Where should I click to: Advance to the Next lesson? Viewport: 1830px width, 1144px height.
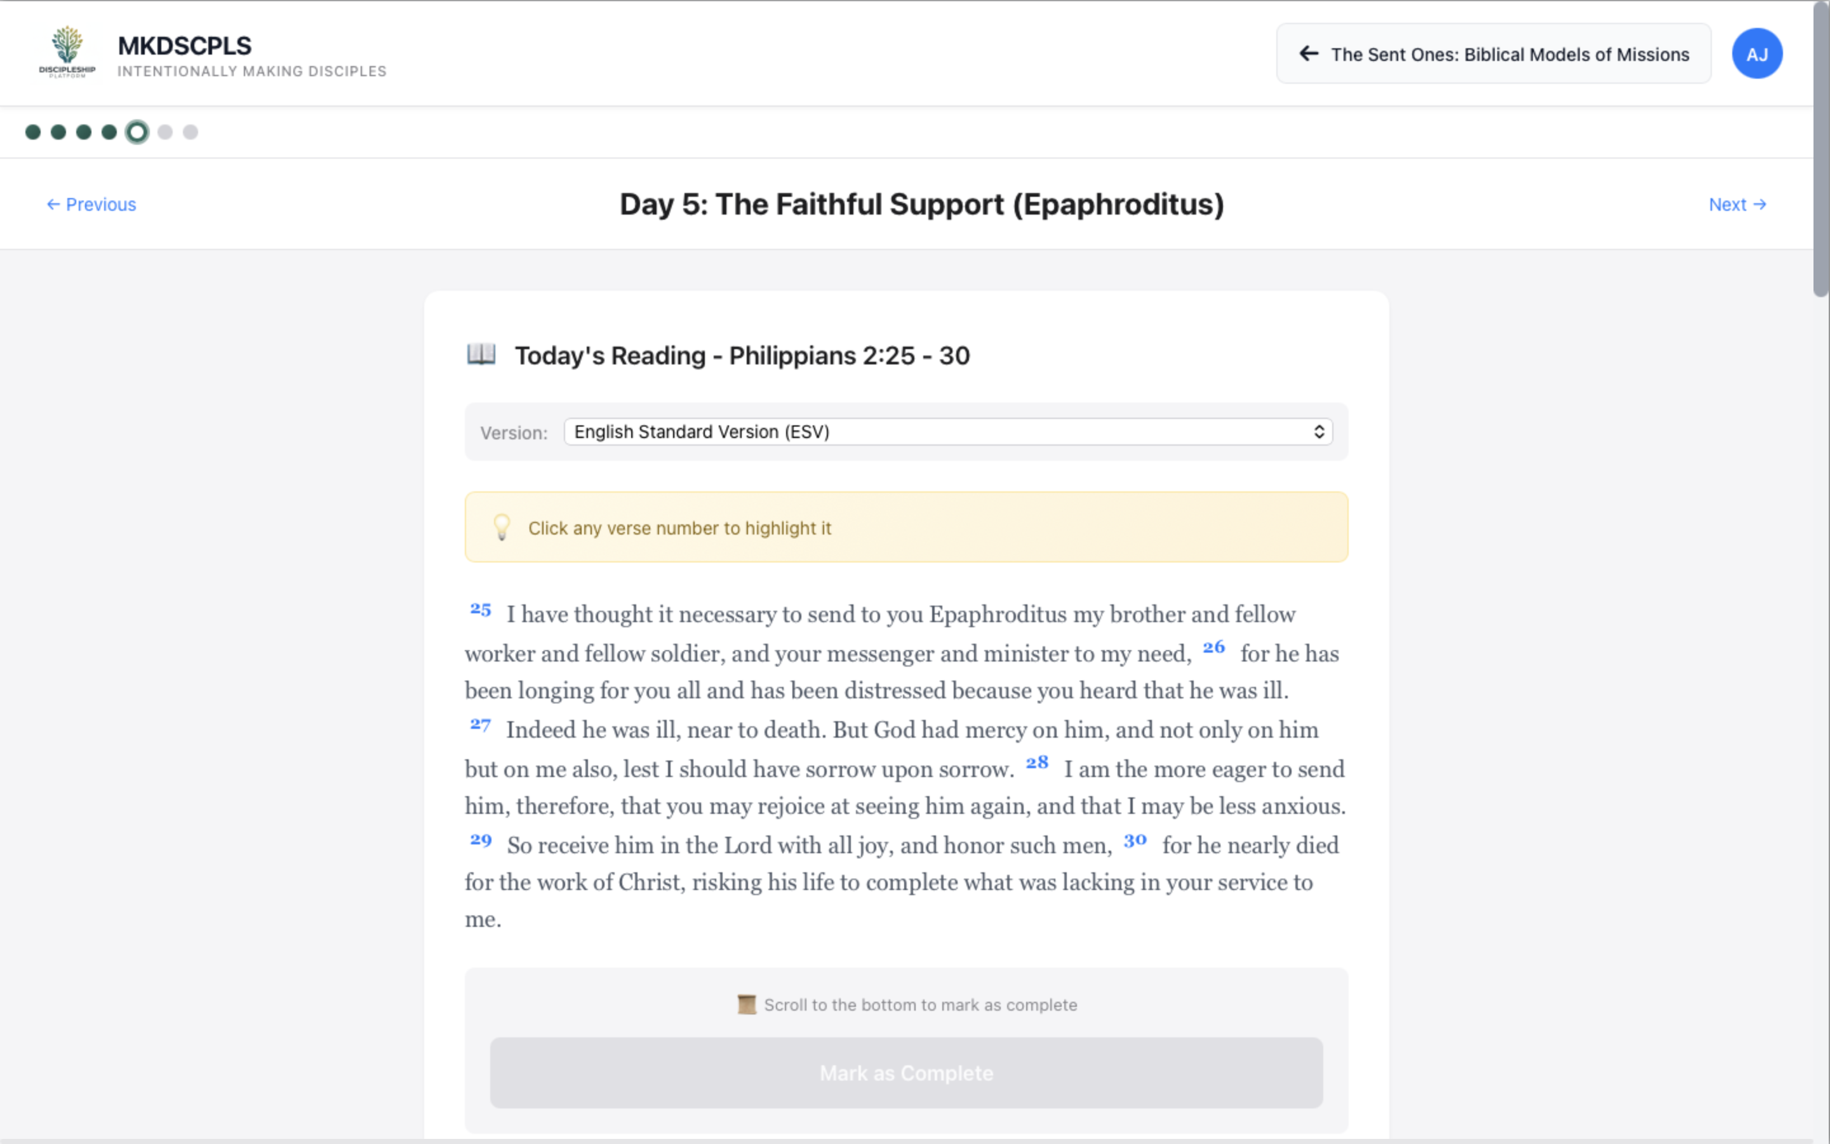pos(1737,204)
